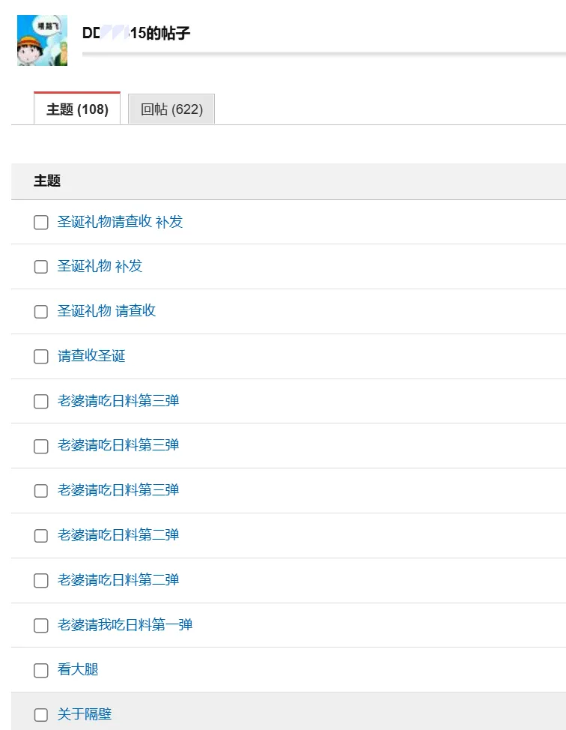566x730 pixels.
Task: Open the 圣诞礼物 补发 thread
Action: [x=100, y=266]
